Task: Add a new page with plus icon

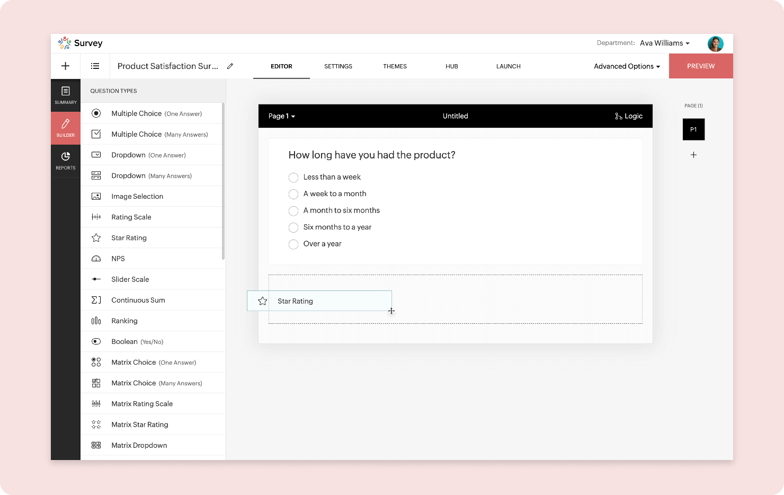Action: [x=693, y=155]
